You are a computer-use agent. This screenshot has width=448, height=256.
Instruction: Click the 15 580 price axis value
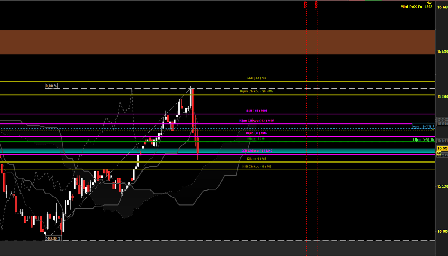pyautogui.click(x=442, y=52)
